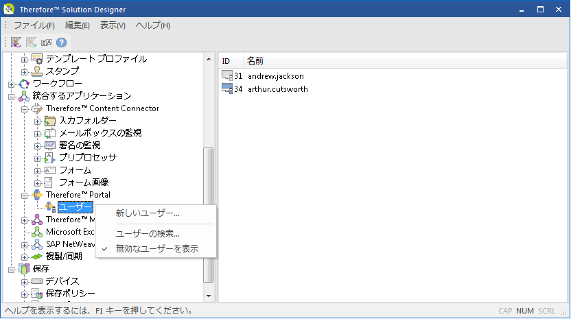The image size is (571, 319).
Task: Click the Therefore Portal globe icon
Action: tap(37, 195)
